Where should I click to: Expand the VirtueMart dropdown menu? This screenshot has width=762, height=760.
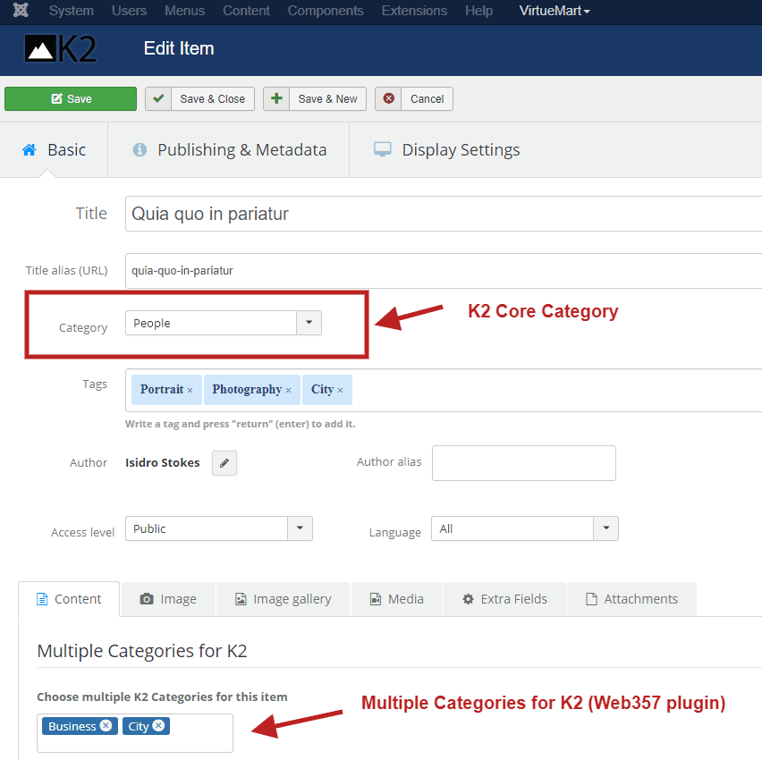554,10
